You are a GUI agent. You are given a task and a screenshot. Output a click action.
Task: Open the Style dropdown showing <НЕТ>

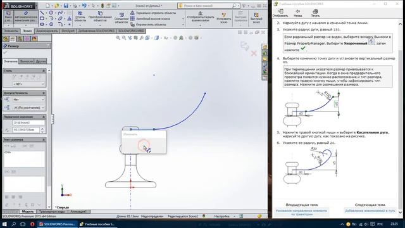(x=28, y=84)
